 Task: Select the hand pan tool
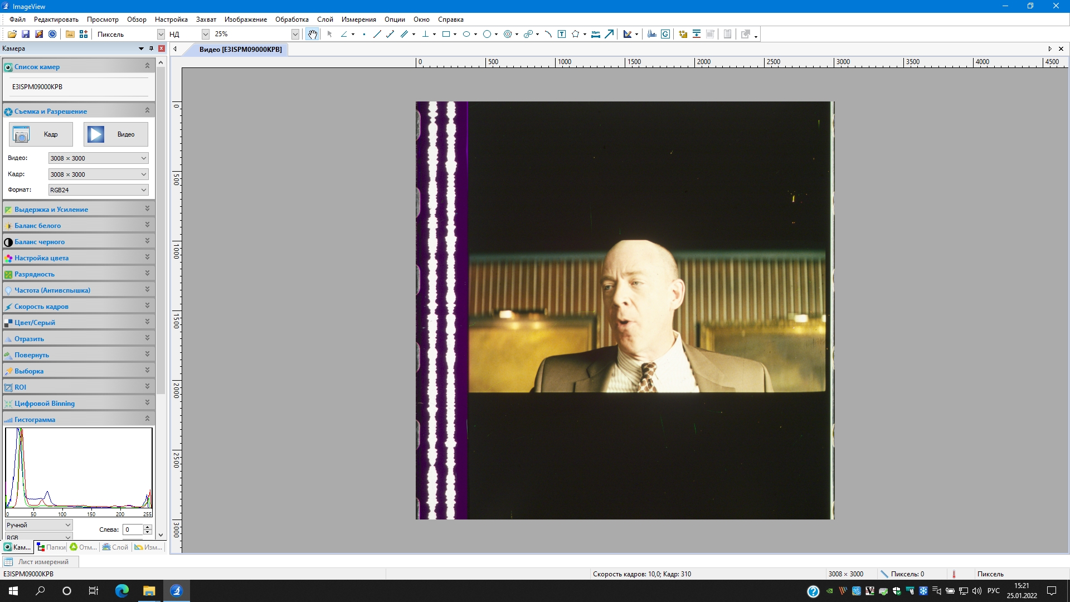(x=313, y=35)
